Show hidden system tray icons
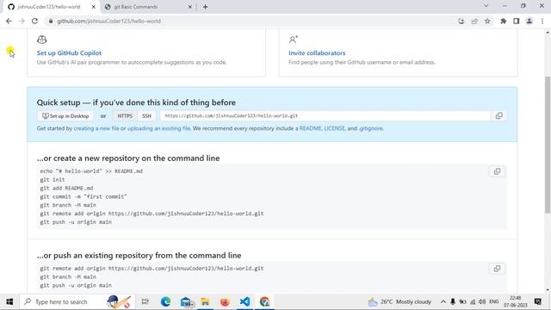 pos(443,301)
